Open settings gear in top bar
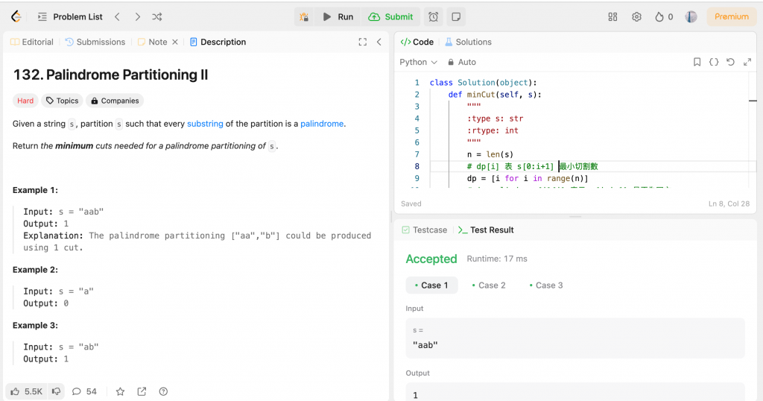The height and width of the screenshot is (401, 763). [x=636, y=16]
